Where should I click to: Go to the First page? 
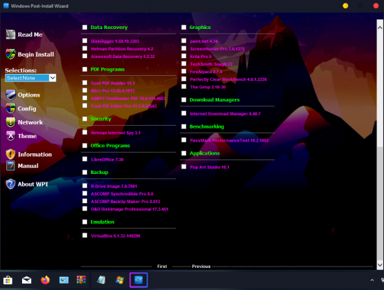[162, 267]
